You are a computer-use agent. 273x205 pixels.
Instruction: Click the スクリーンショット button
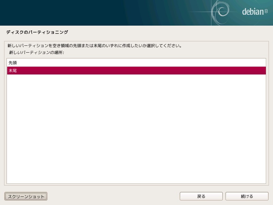[x=26, y=196]
